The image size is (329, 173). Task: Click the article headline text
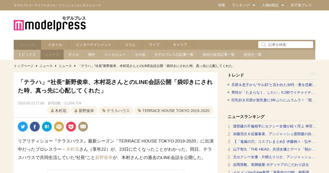[x=115, y=86]
